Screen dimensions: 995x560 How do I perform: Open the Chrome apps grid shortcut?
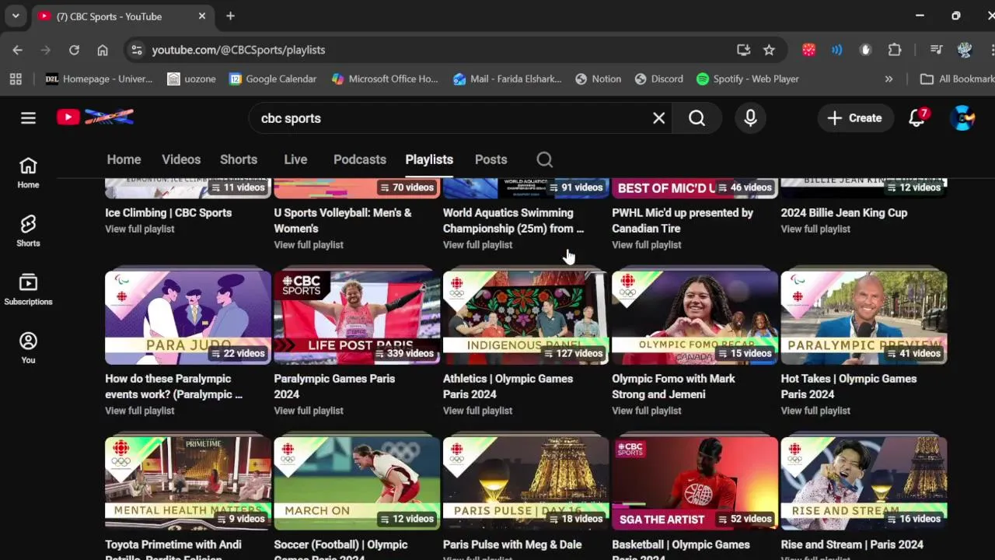[x=16, y=79]
